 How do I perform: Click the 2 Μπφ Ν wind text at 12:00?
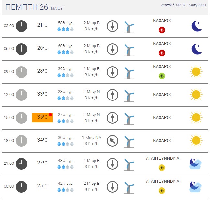(91, 92)
